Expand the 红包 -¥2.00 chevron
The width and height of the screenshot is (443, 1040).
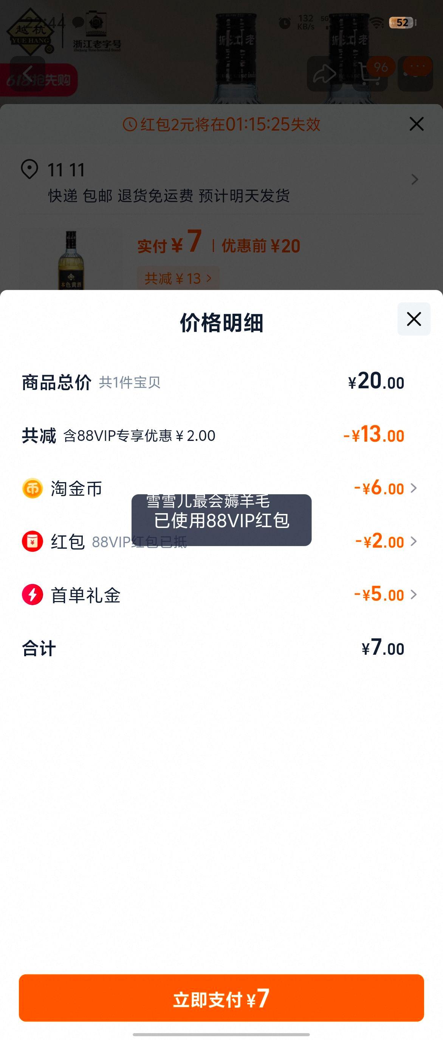coord(413,541)
